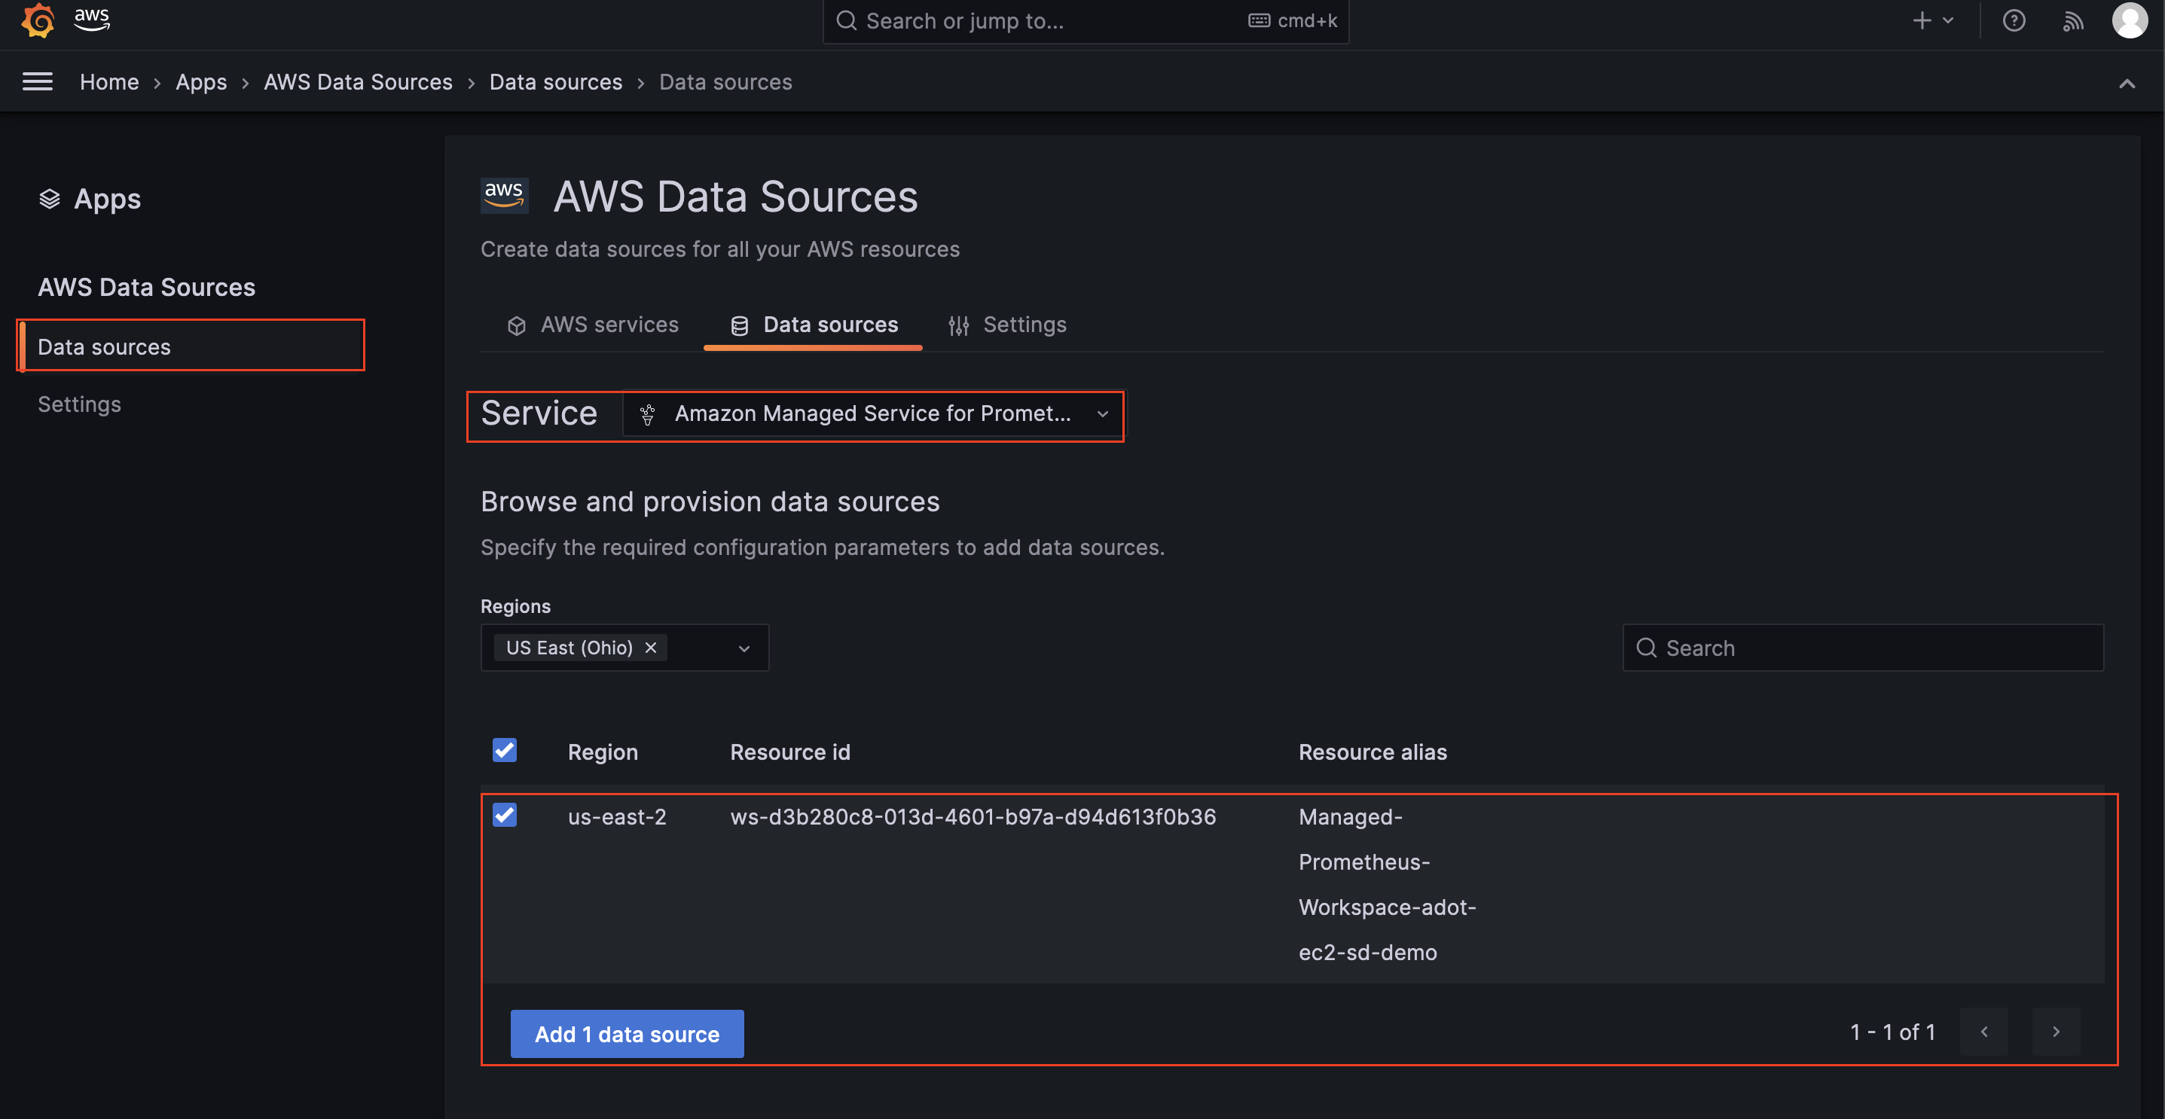The height and width of the screenshot is (1119, 2165).
Task: Uncheck the us-east-2 workspace row
Action: click(x=504, y=815)
